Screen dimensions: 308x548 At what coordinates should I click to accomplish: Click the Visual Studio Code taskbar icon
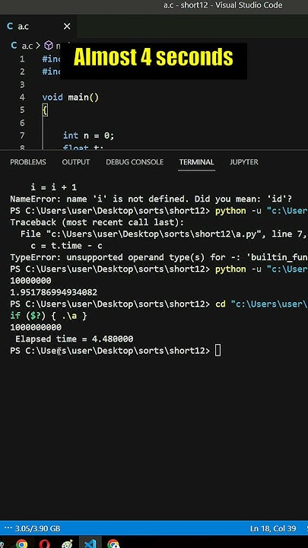90,543
